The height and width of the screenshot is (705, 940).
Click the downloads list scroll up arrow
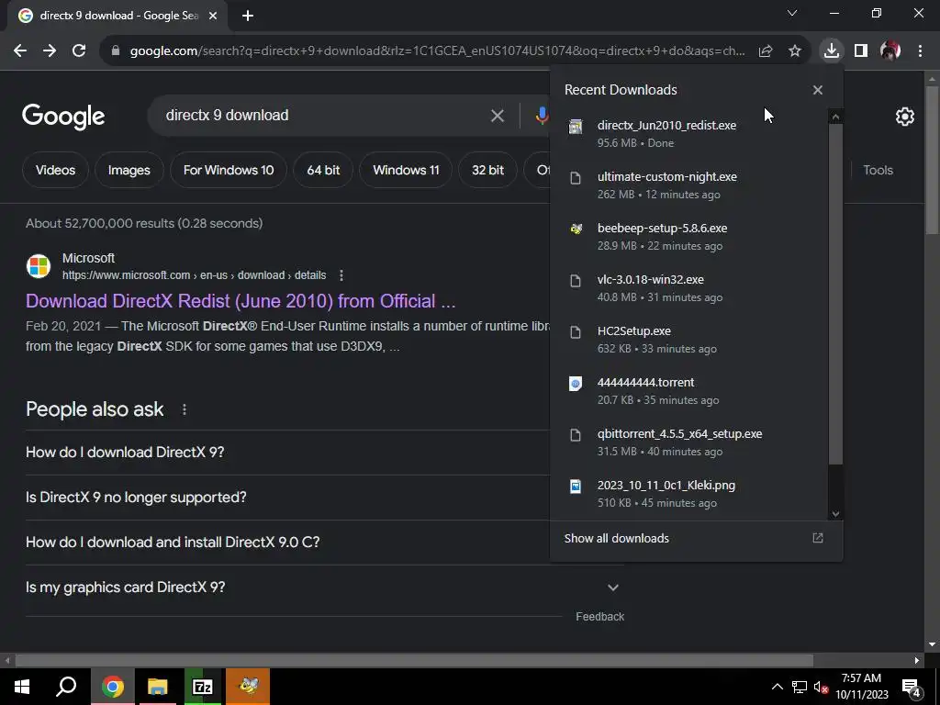click(835, 117)
